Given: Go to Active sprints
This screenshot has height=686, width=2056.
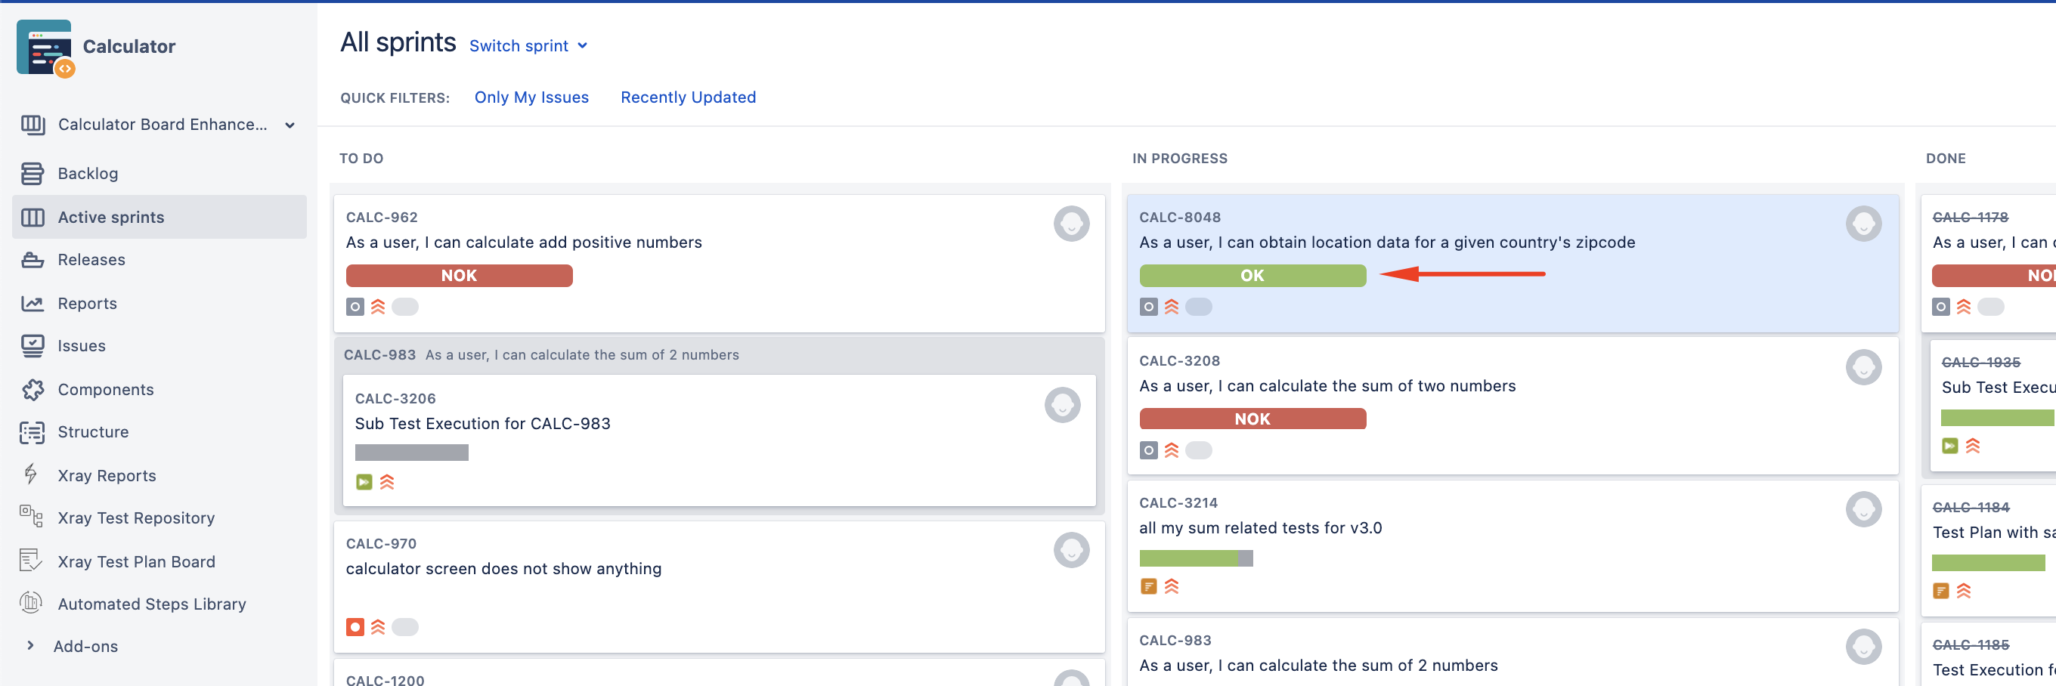Looking at the screenshot, I should click(x=159, y=217).
